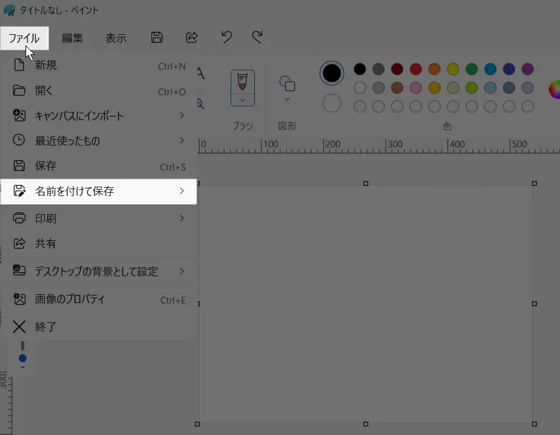
Task: Click the share icon beside 共有
Action: point(19,243)
